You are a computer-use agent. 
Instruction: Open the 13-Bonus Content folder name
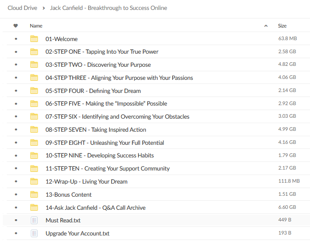pos(69,194)
